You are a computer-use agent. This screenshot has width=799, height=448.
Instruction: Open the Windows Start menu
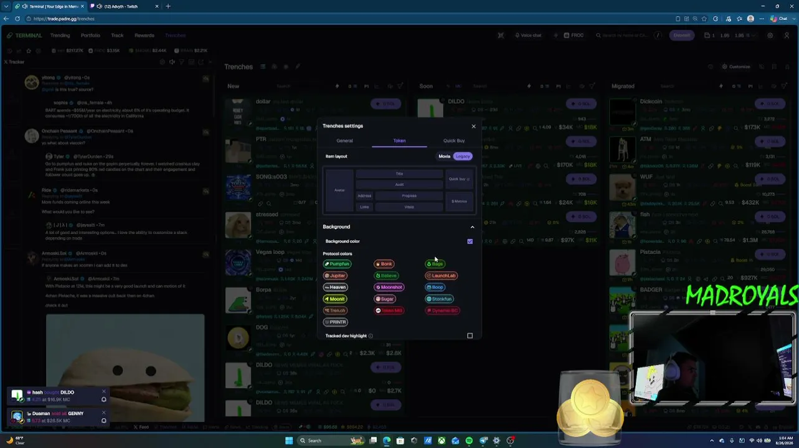pos(289,441)
